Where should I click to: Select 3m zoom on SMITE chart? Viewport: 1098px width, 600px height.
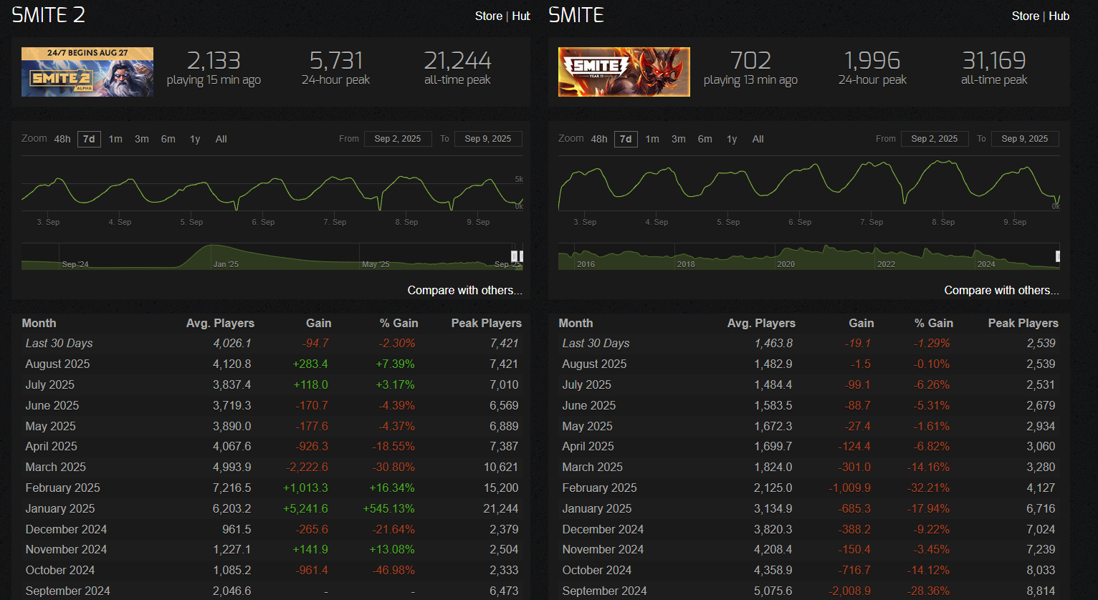tap(679, 139)
